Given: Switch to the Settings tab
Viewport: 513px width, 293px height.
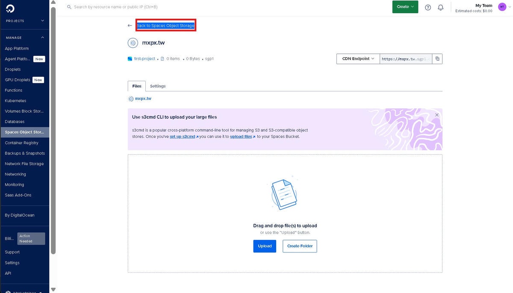Looking at the screenshot, I should click(x=158, y=86).
